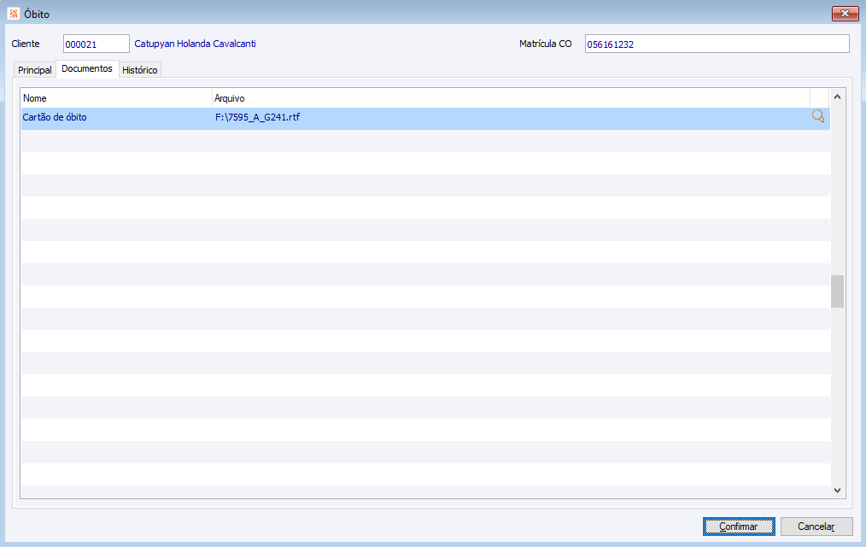Click the scrollbar down arrow
This screenshot has height=547, width=866.
(x=837, y=490)
